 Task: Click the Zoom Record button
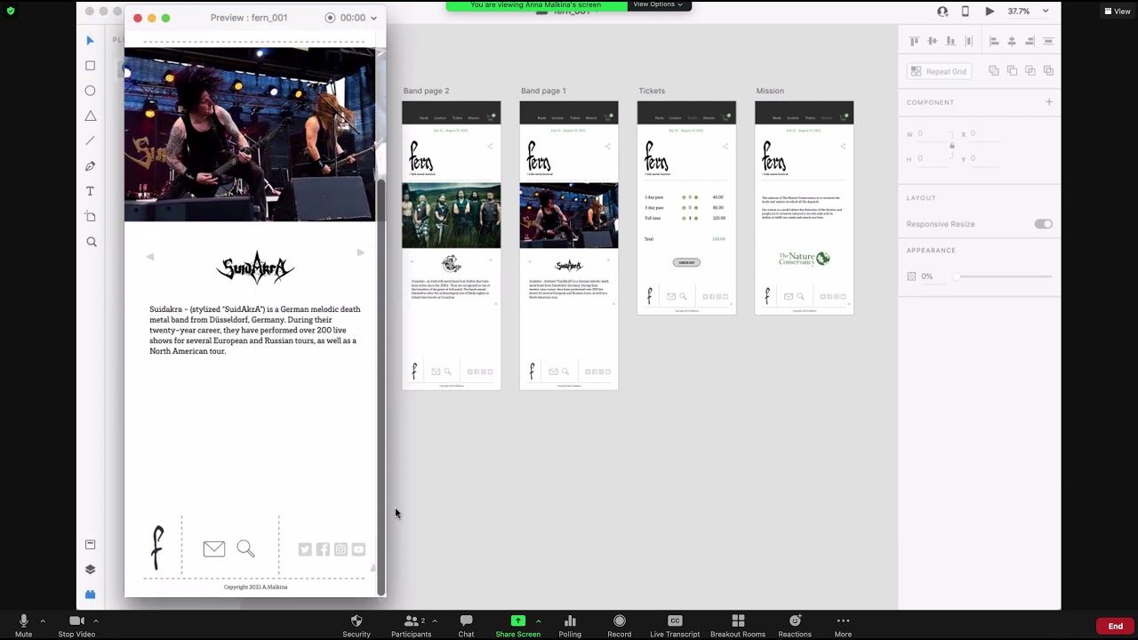coord(620,625)
